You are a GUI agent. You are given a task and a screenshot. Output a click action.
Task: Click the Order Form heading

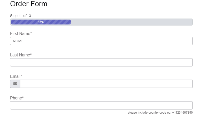[29, 4]
